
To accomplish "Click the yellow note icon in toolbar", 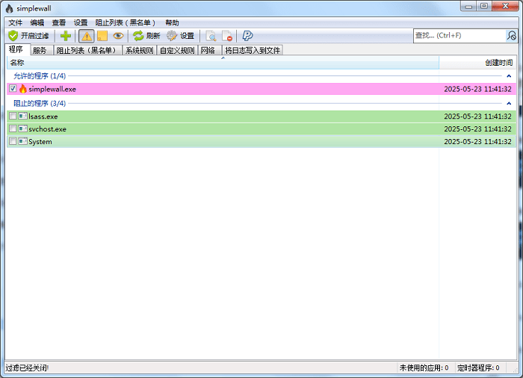I will (102, 36).
